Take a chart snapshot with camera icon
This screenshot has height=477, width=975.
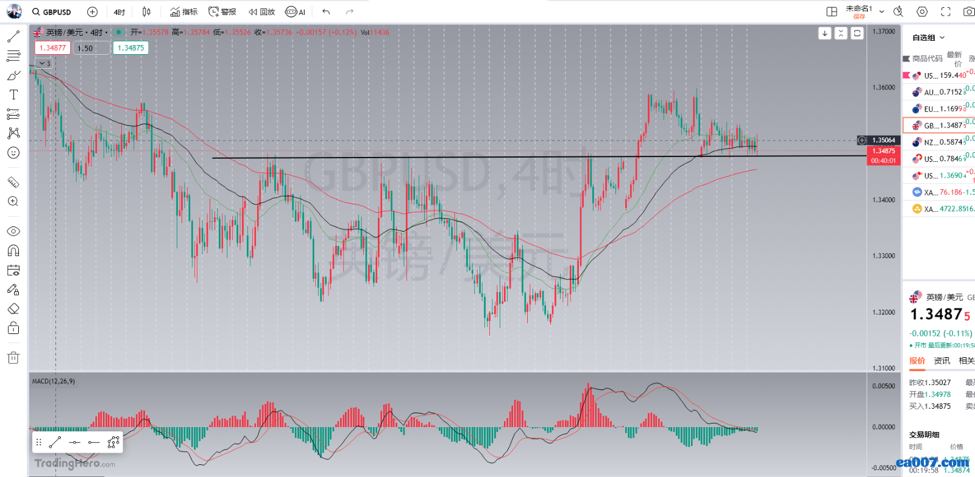(968, 12)
